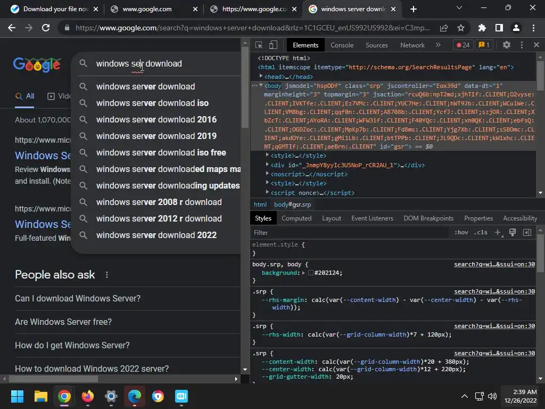Open Firefox from the Windows taskbar
The height and width of the screenshot is (409, 545).
pyautogui.click(x=88, y=396)
